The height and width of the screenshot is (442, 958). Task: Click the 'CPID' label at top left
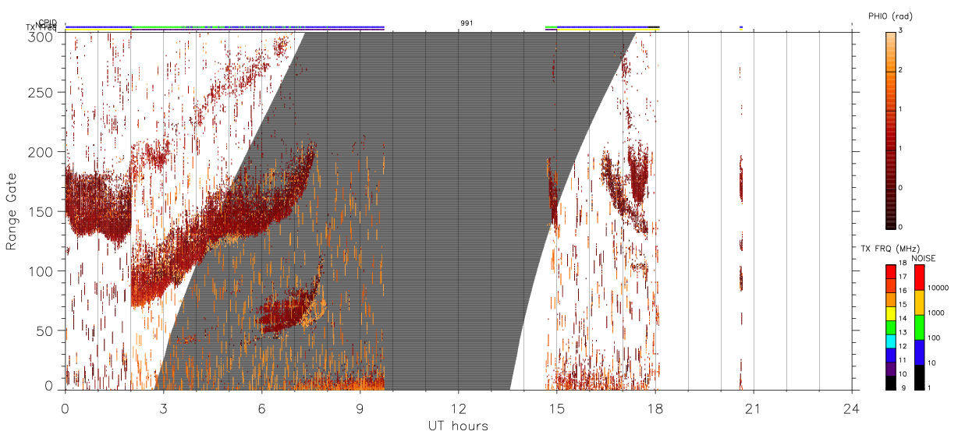48,23
